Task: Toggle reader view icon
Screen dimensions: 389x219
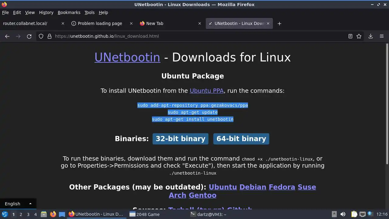Action: 350,36
